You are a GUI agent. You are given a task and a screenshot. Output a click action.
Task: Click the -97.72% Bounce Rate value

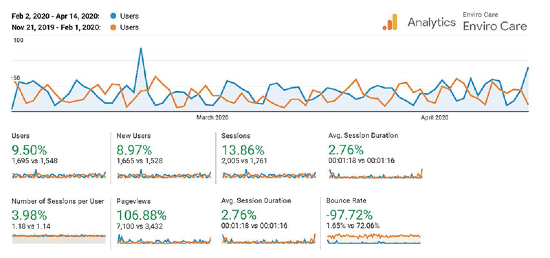coord(349,215)
